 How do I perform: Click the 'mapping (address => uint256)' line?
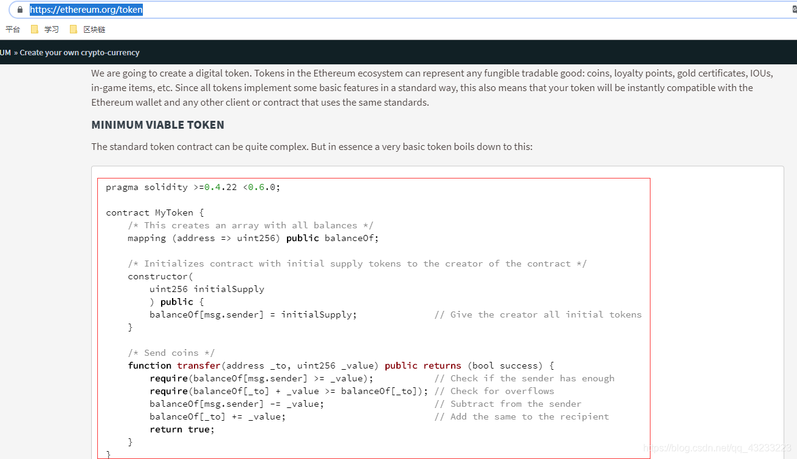pyautogui.click(x=253, y=238)
